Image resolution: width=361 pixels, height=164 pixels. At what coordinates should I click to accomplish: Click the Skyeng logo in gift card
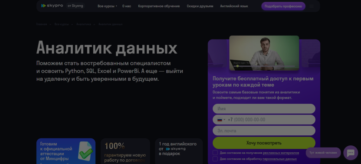pyautogui.click(x=175, y=149)
